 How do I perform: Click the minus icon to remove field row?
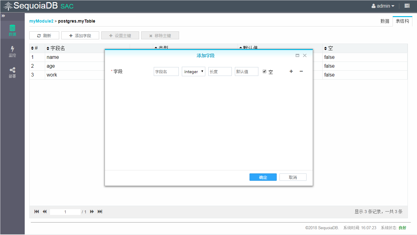[x=301, y=71]
